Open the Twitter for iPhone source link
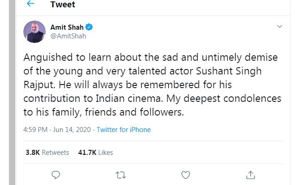The width and height of the screenshot is (295, 185). [123, 130]
